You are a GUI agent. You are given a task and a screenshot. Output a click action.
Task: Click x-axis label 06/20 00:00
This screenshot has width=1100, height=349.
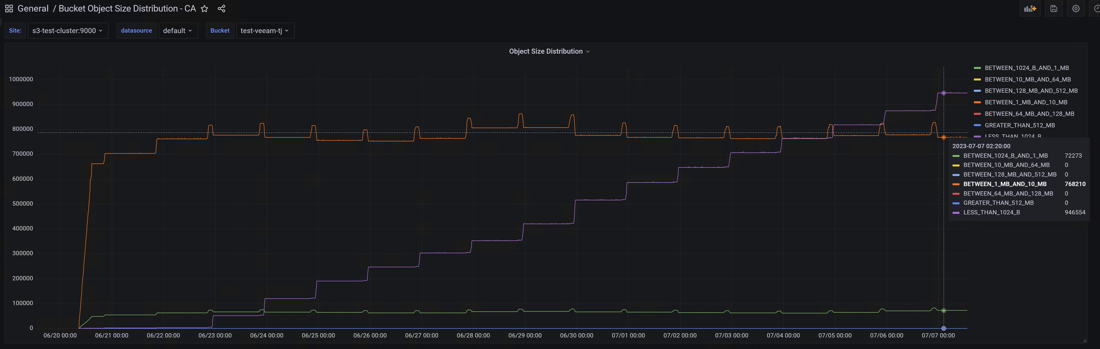tap(60, 335)
